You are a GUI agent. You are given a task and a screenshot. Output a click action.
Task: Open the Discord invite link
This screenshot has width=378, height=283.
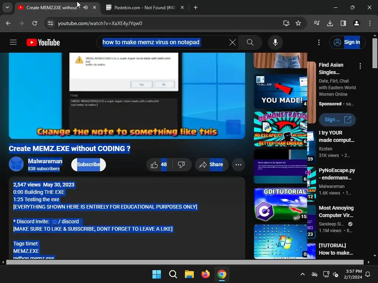pyautogui.click(x=65, y=221)
